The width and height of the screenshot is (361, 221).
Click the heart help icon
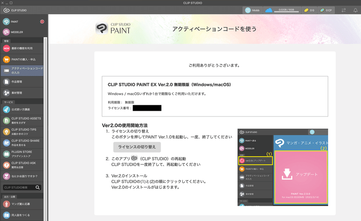[x=6, y=176]
